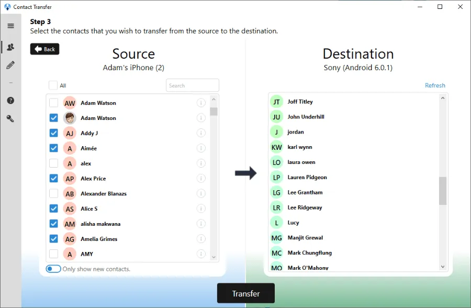
Task: Open help question mark icon
Action: tap(10, 101)
